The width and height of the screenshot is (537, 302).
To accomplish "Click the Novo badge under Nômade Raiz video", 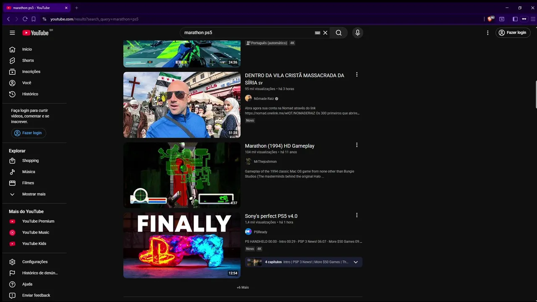I will tap(250, 120).
